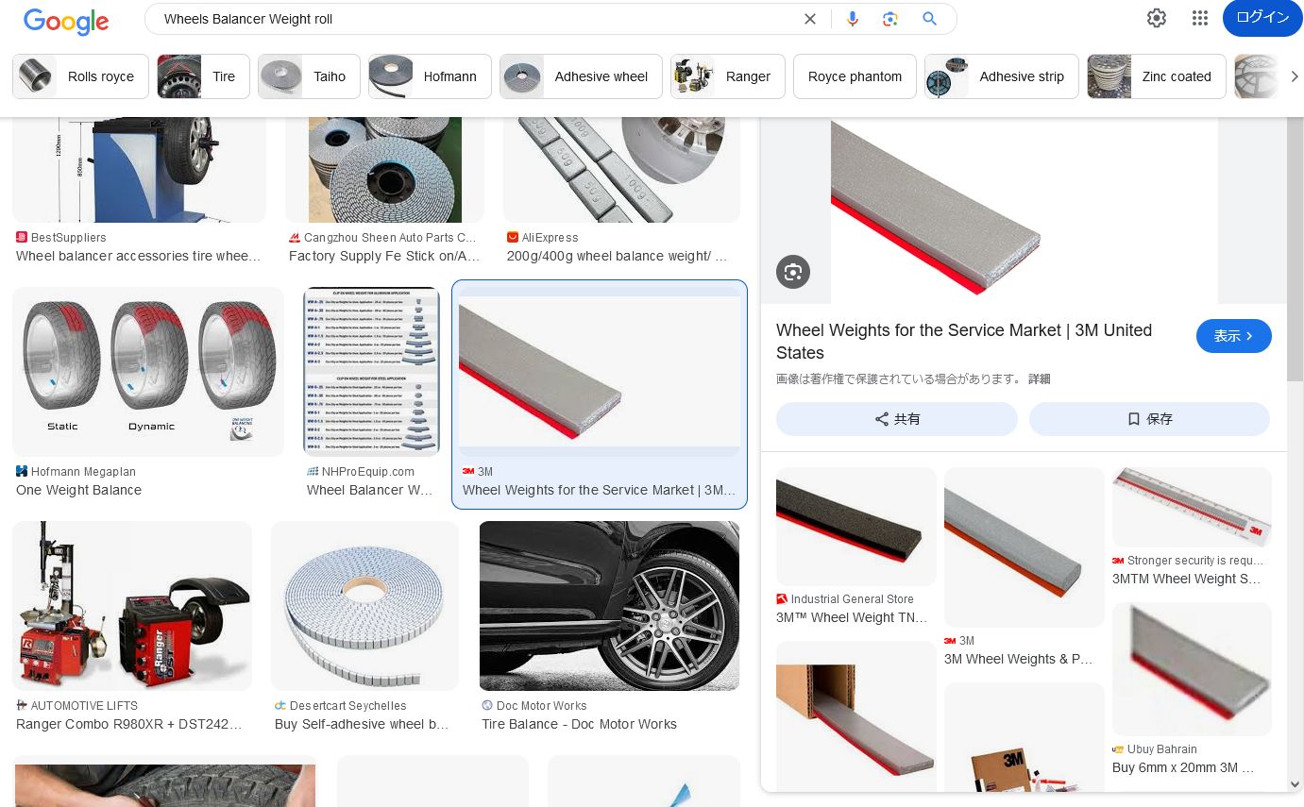
Task: Click 'Wheel Weights for the Service Market' title
Action: coord(964,342)
